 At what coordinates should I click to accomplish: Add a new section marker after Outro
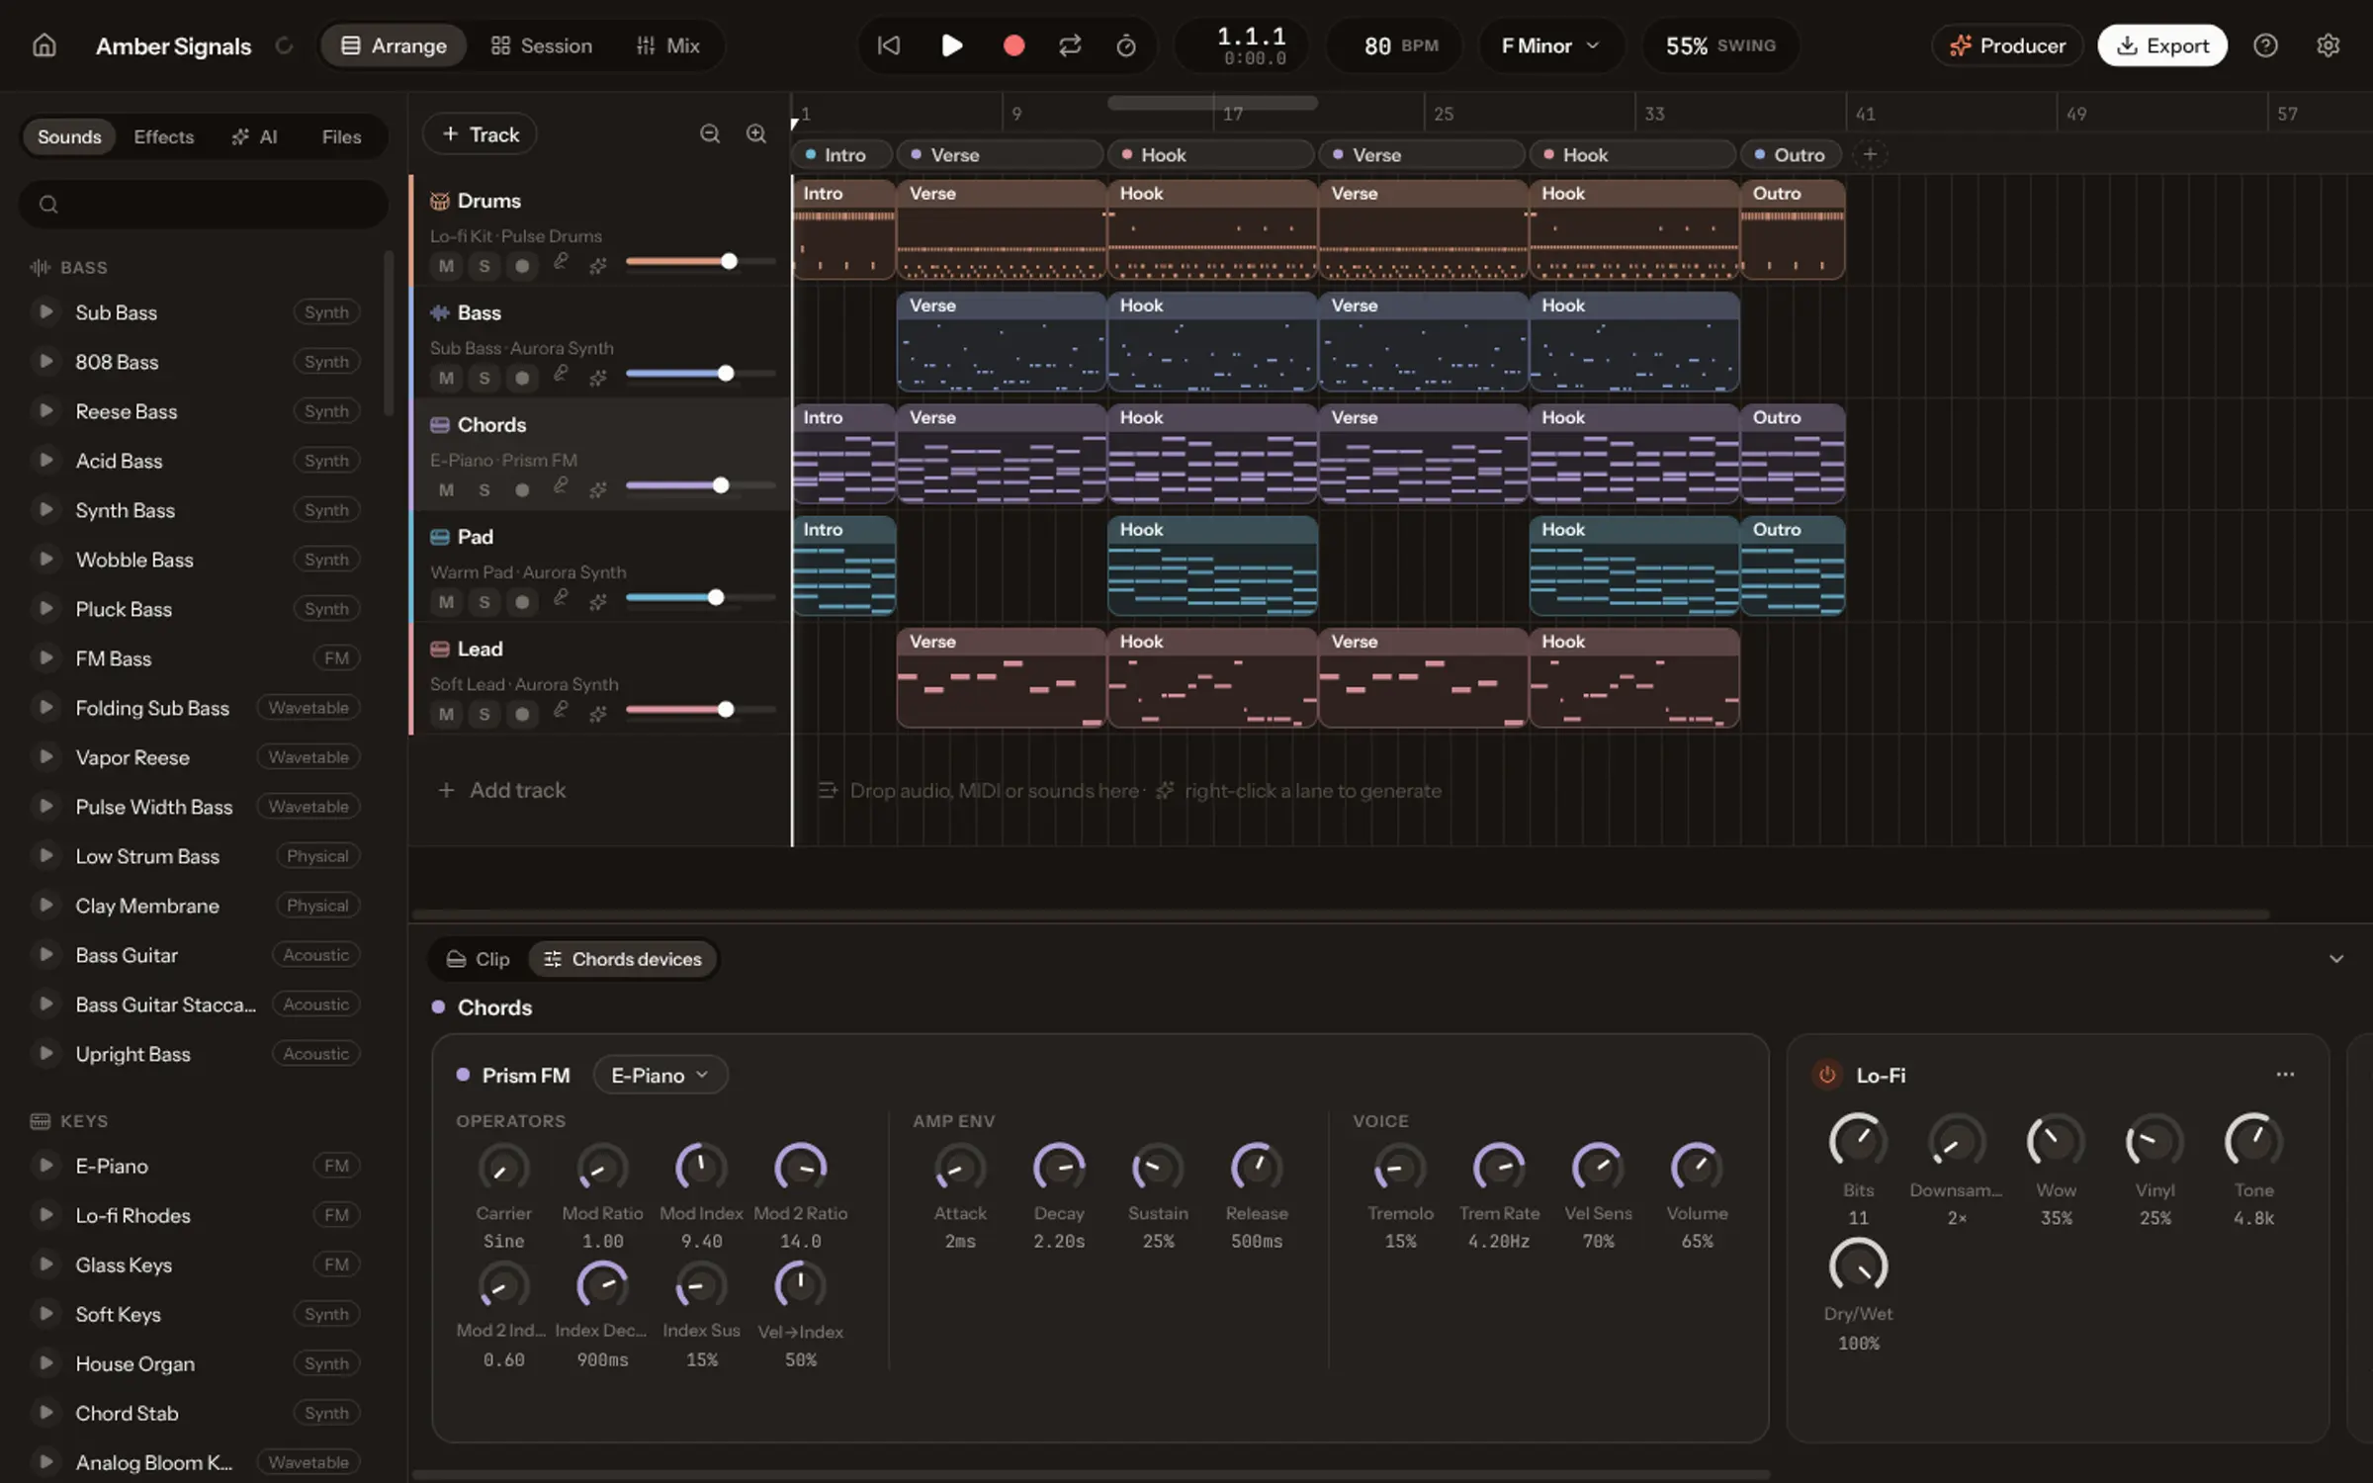(1869, 154)
